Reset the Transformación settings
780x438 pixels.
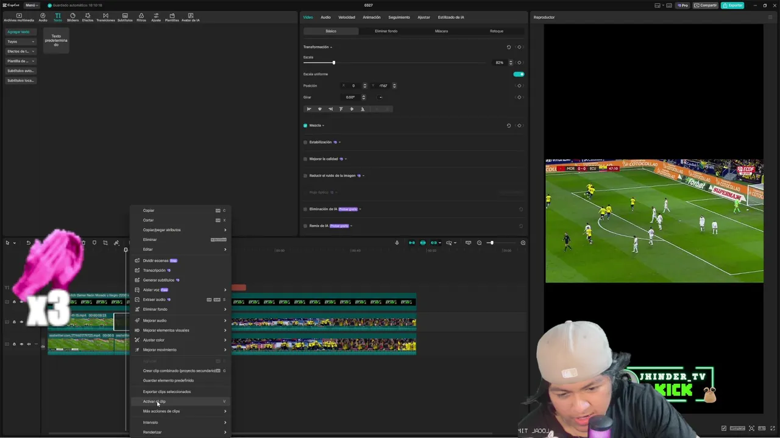click(509, 47)
